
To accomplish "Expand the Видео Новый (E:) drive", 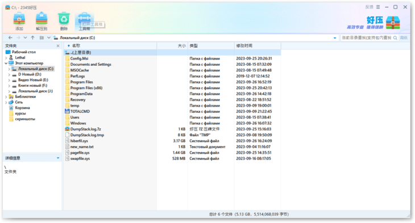I will 9,80.
